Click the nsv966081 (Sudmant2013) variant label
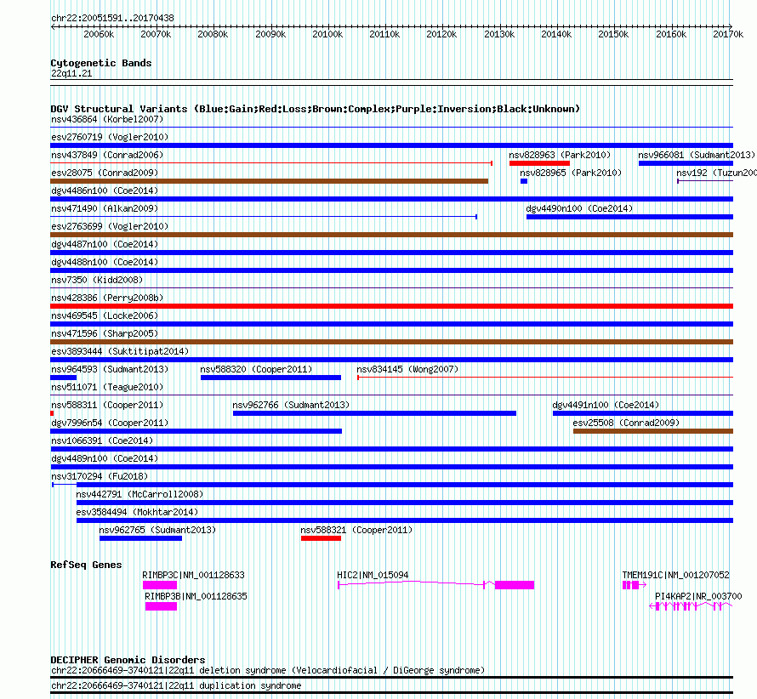This screenshot has height=699, width=757. pyautogui.click(x=696, y=155)
